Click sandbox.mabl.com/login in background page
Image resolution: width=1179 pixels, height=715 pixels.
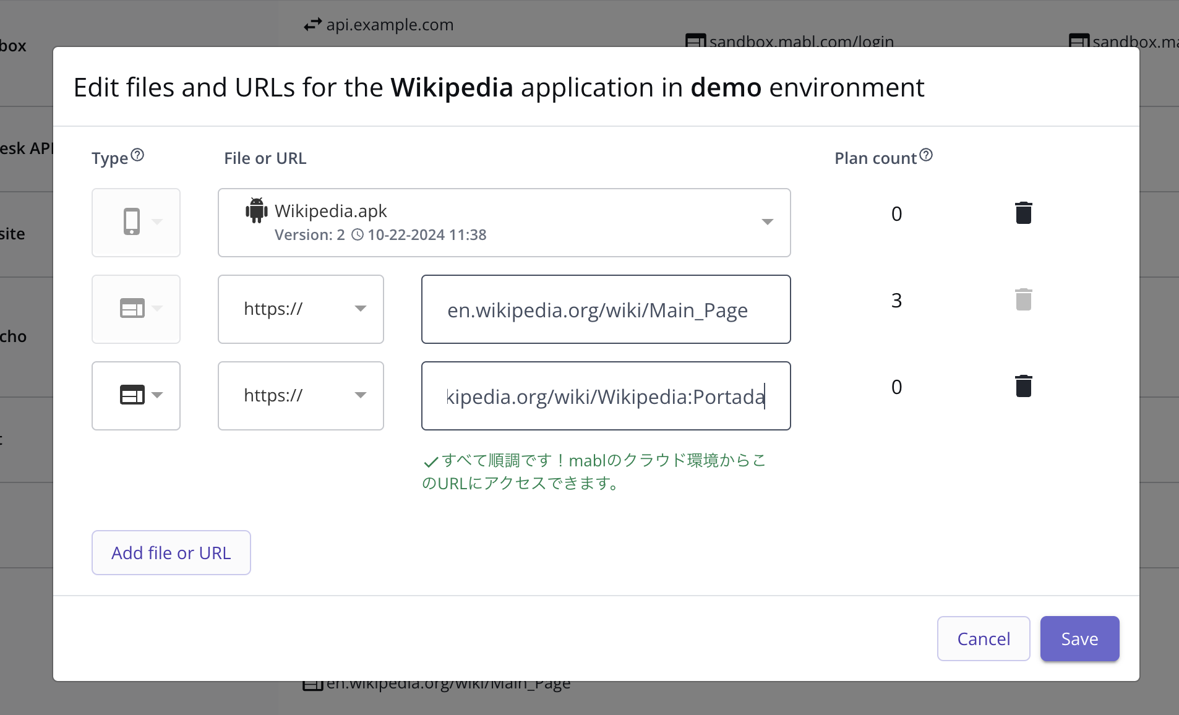point(801,41)
